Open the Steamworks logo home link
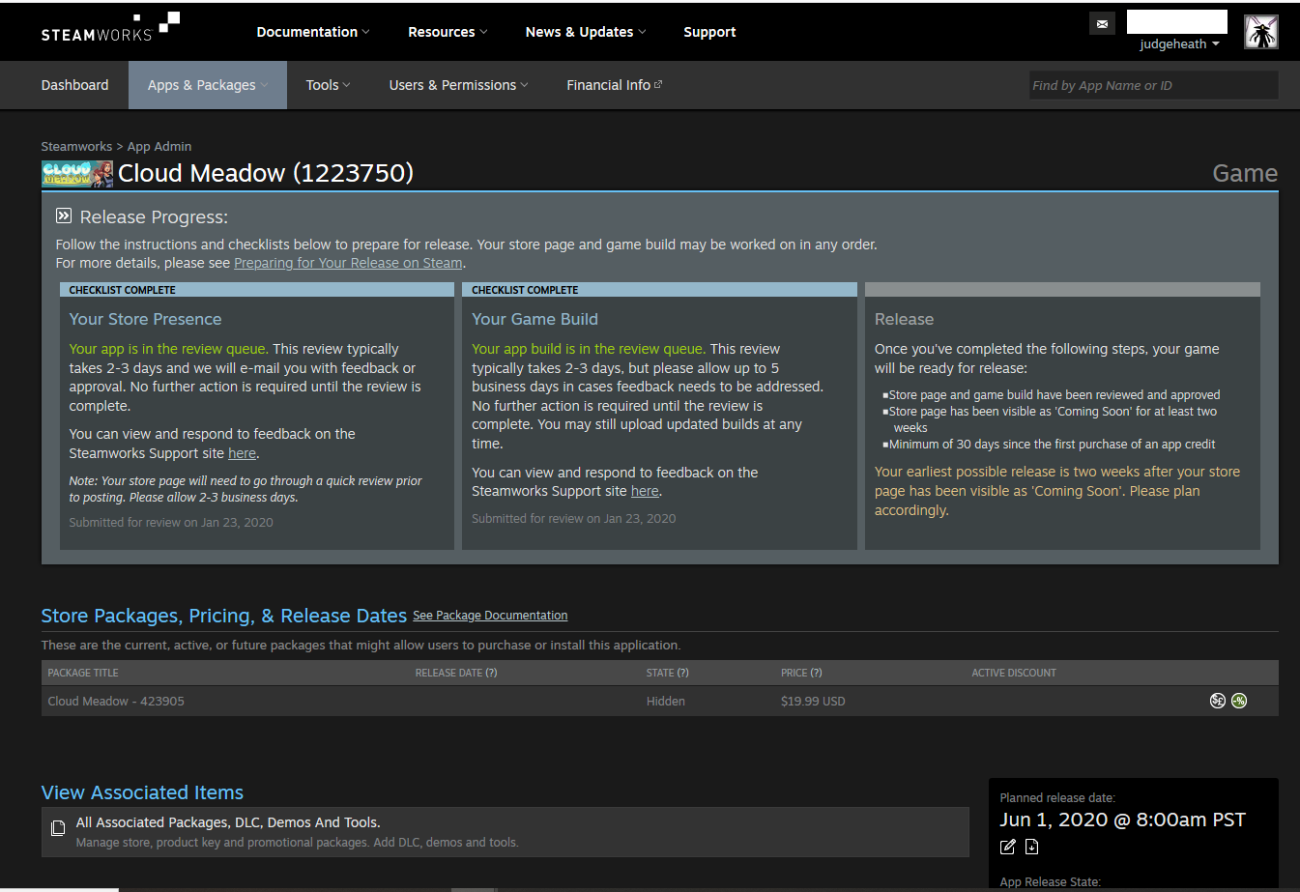Image resolution: width=1300 pixels, height=892 pixels. click(x=110, y=28)
